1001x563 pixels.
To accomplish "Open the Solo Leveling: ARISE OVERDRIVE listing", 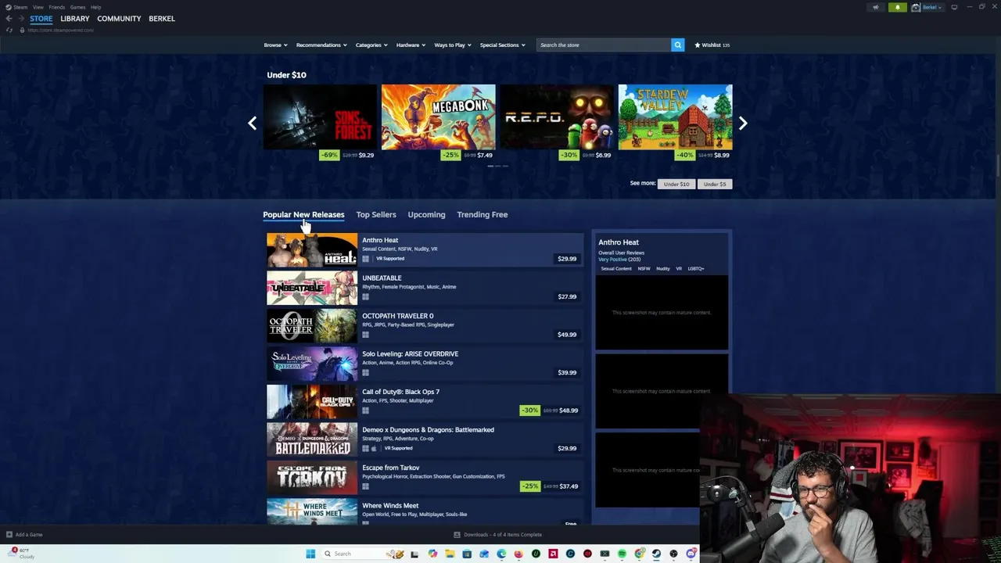I will (x=425, y=364).
